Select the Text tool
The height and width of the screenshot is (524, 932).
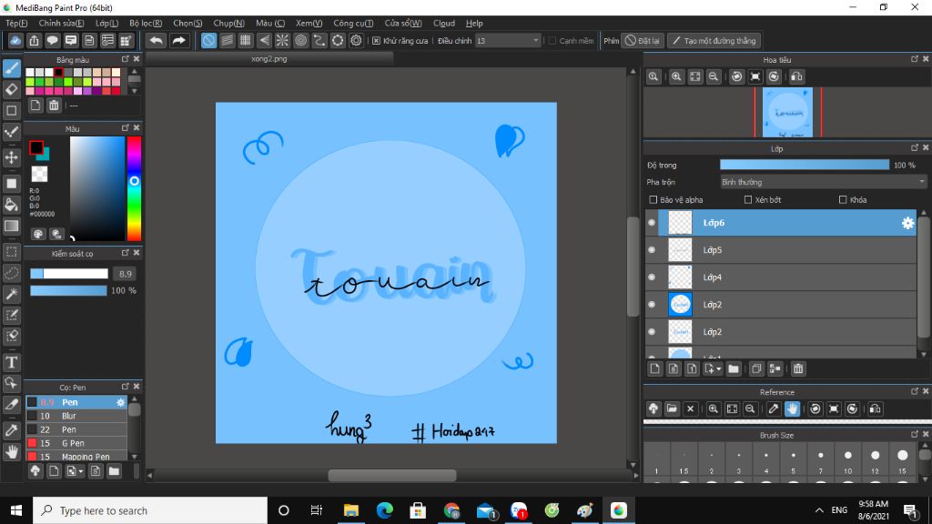tap(11, 362)
